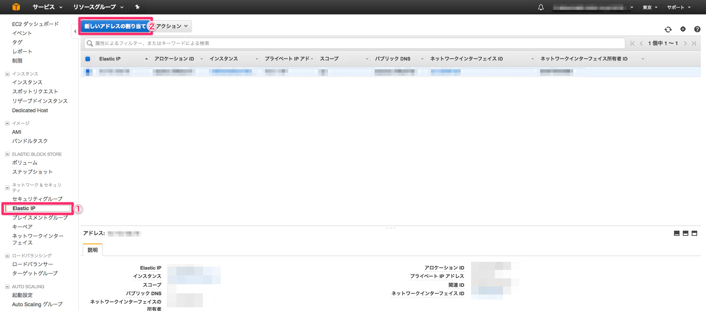The image size is (706, 311).
Task: Collapse the イメージ sidebar section
Action: 7,123
